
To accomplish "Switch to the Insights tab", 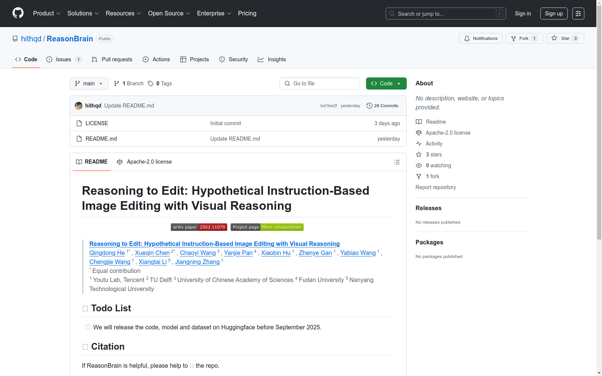I will pyautogui.click(x=272, y=59).
